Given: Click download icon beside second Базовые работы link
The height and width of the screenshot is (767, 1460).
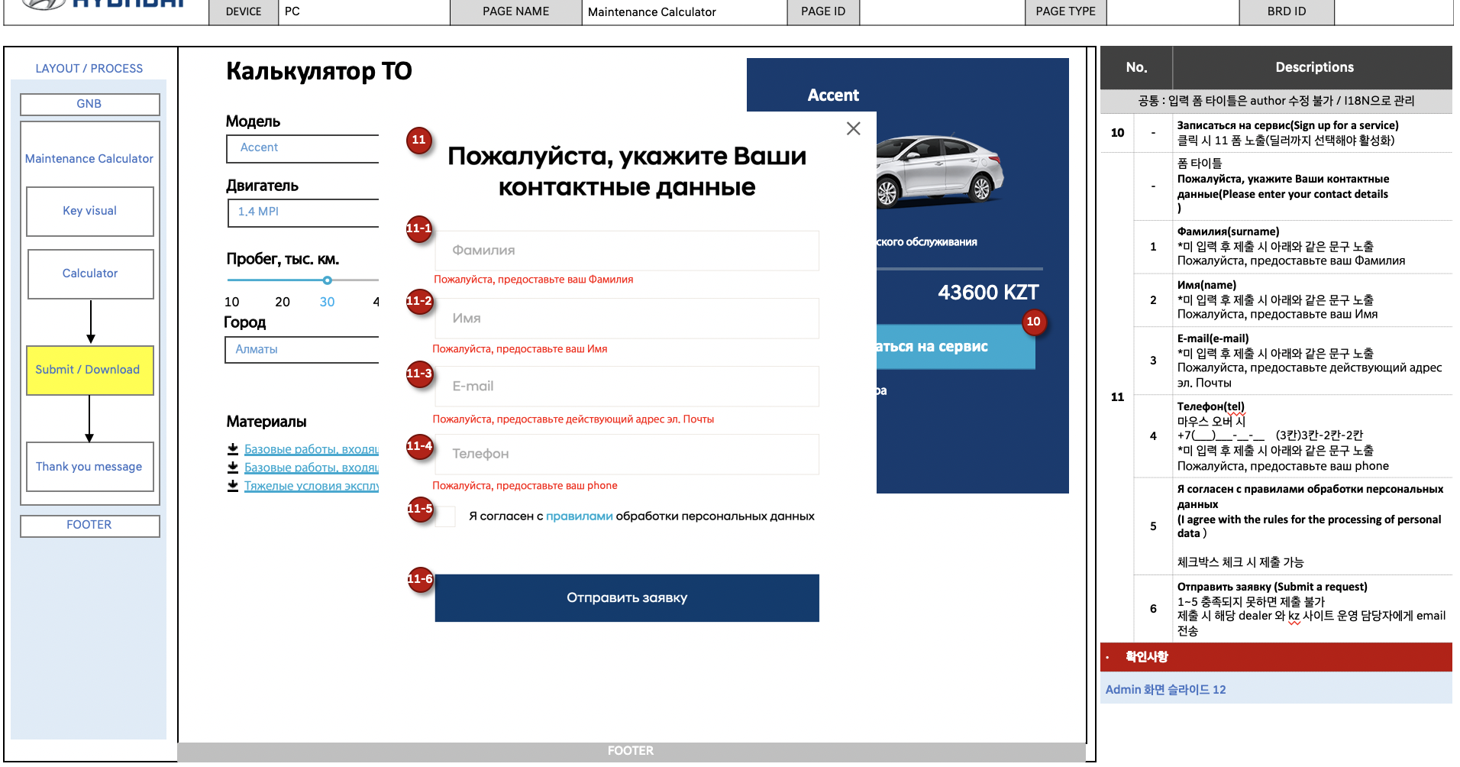Looking at the screenshot, I should point(233,468).
